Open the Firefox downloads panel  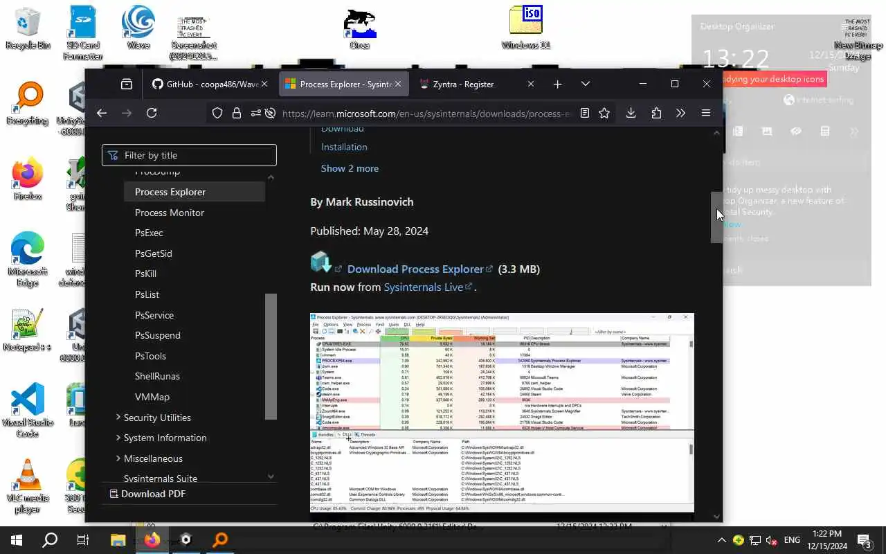pos(631,113)
